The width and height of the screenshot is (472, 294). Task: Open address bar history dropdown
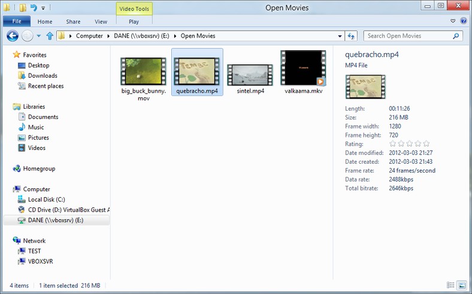click(340, 36)
